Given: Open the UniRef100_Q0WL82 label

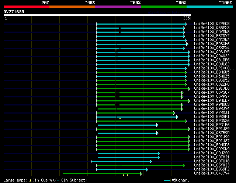Looking at the screenshot, I should pyautogui.click(x=212, y=64).
